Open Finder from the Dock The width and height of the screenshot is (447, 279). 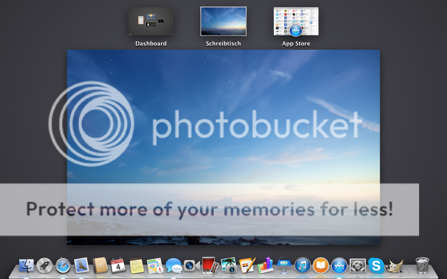click(x=26, y=265)
